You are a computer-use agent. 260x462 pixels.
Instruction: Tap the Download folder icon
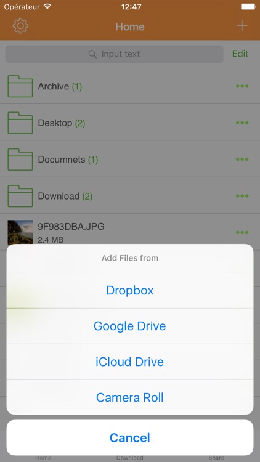coord(20,196)
